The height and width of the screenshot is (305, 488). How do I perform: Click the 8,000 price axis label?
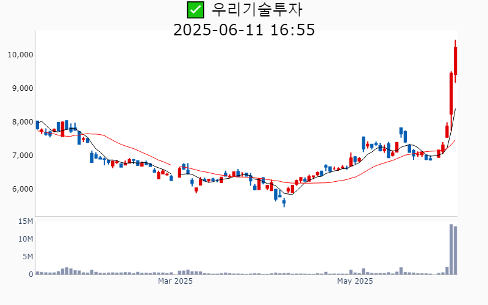click(x=23, y=122)
